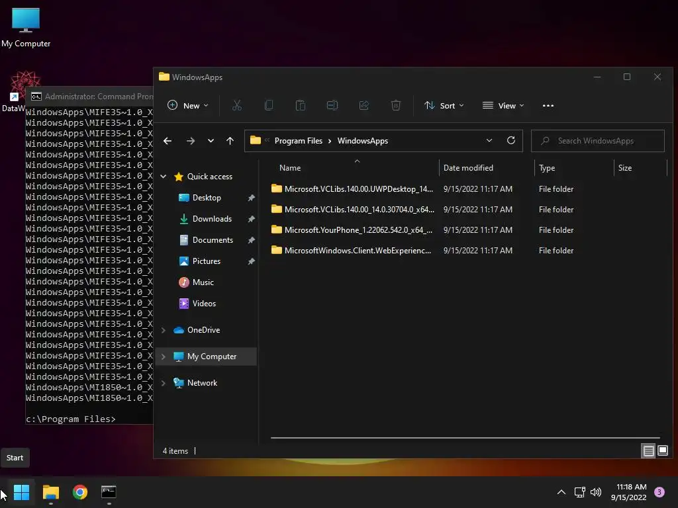Open the Windows Start button
The image size is (678, 508).
pos(21,492)
